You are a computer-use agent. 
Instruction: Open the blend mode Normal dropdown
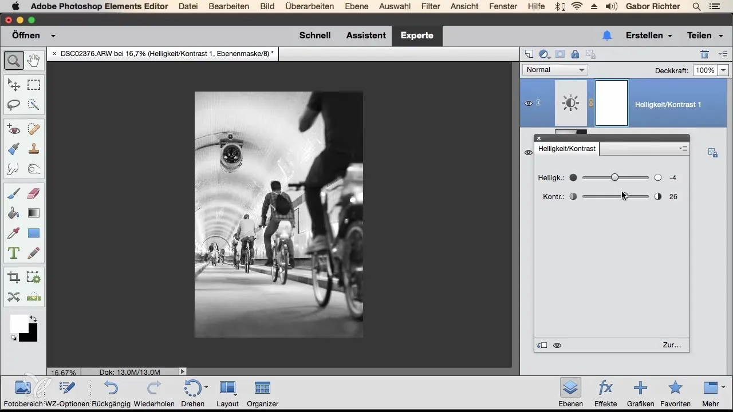tap(555, 70)
